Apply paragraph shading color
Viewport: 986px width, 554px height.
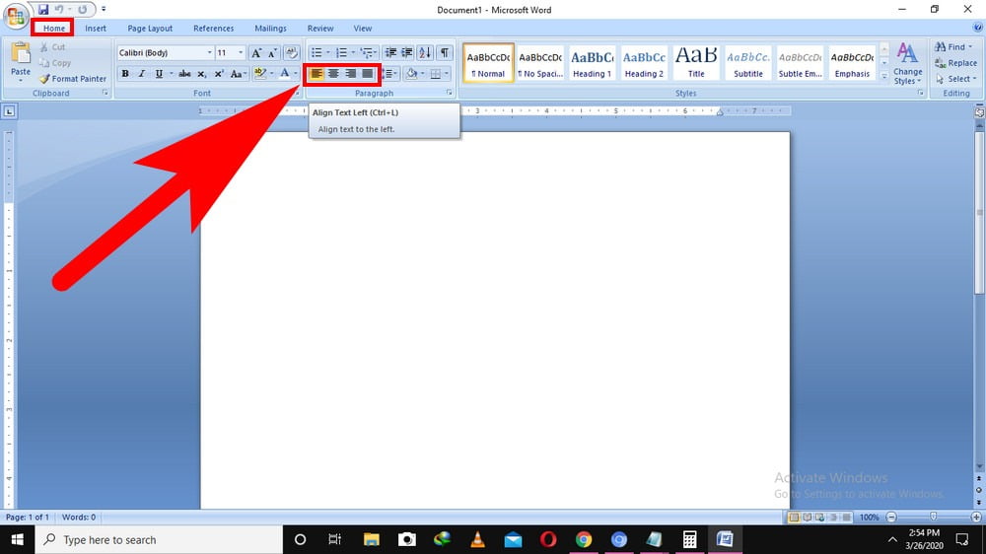411,74
